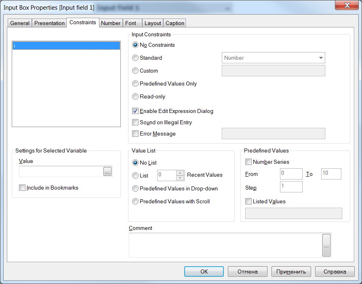Tick the Error Message checkbox
This screenshot has height=284, width=362.
pos(135,134)
